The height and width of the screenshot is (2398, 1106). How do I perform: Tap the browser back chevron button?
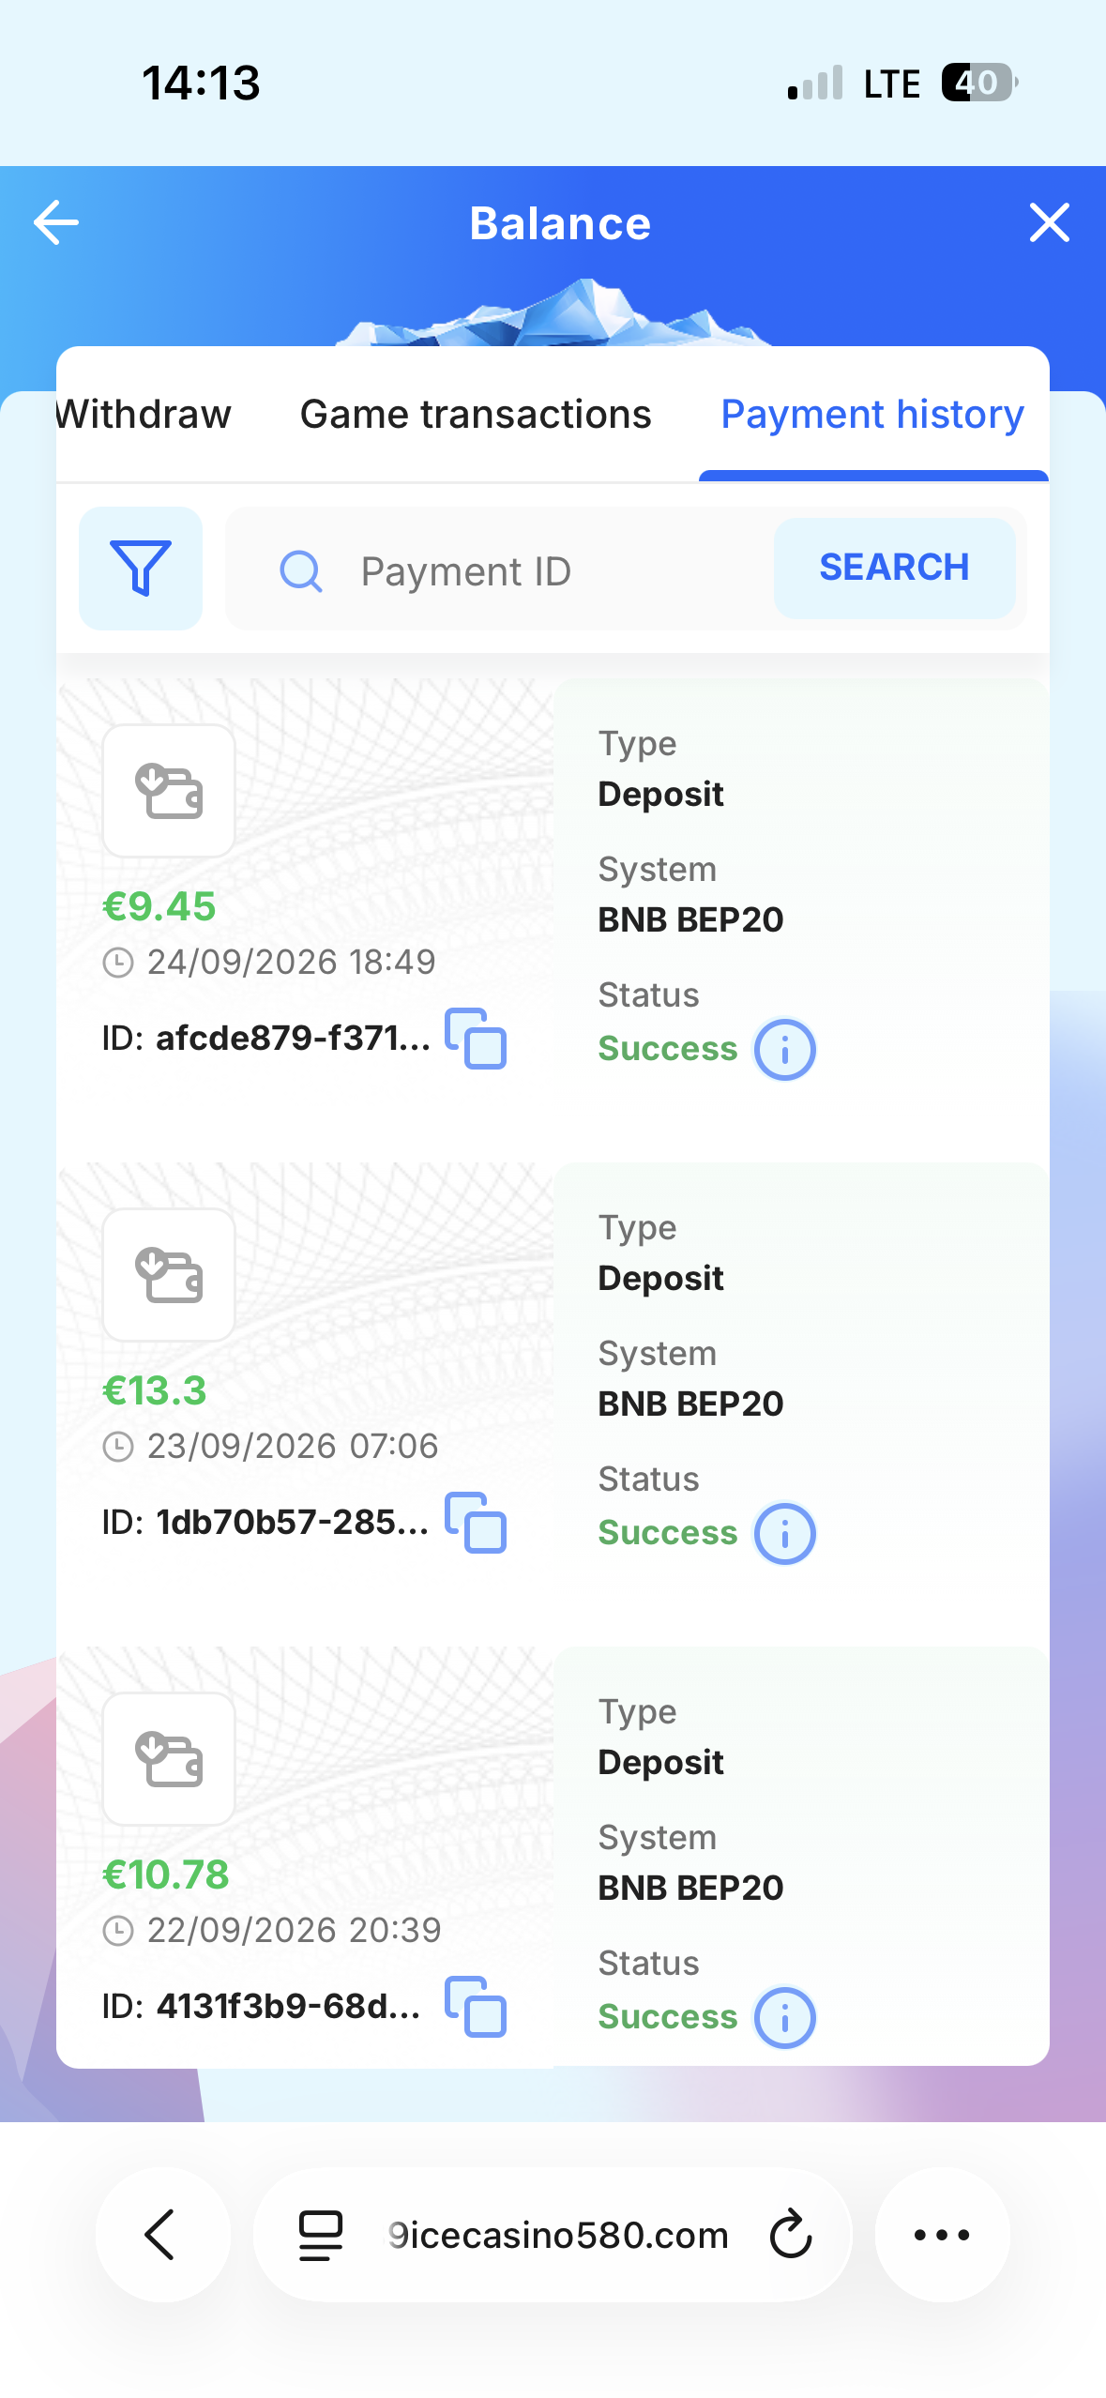coord(162,2235)
